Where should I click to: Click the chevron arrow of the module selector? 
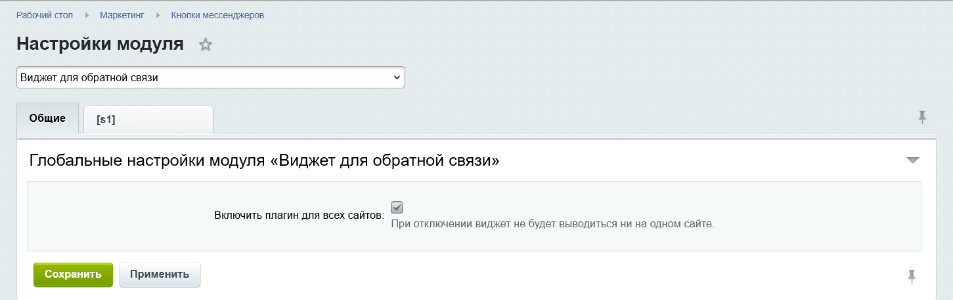tap(397, 77)
